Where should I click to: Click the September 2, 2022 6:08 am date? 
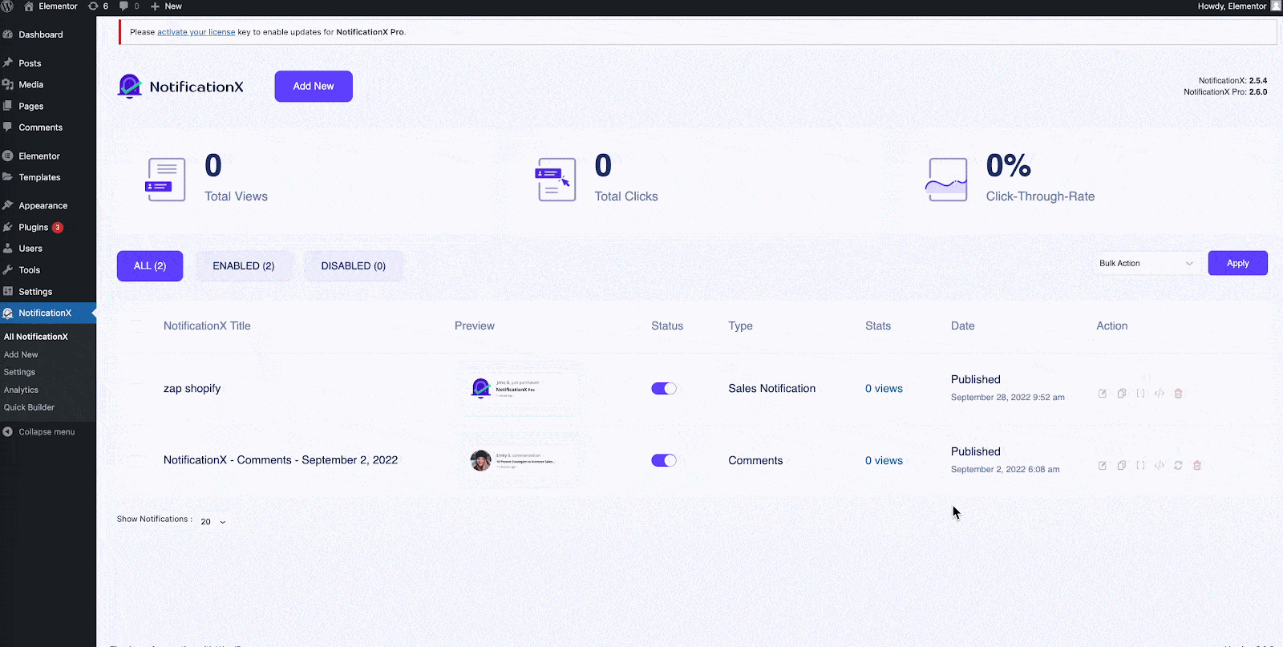pos(1006,470)
